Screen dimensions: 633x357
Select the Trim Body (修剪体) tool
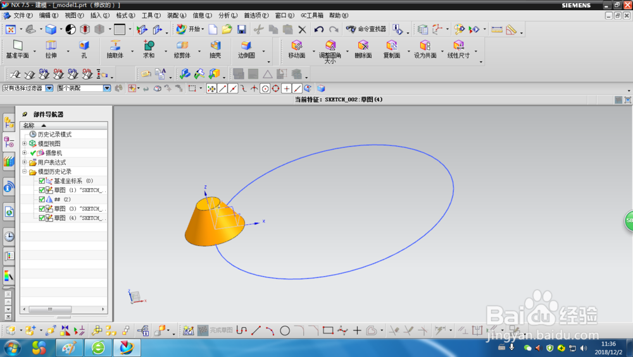click(x=182, y=49)
